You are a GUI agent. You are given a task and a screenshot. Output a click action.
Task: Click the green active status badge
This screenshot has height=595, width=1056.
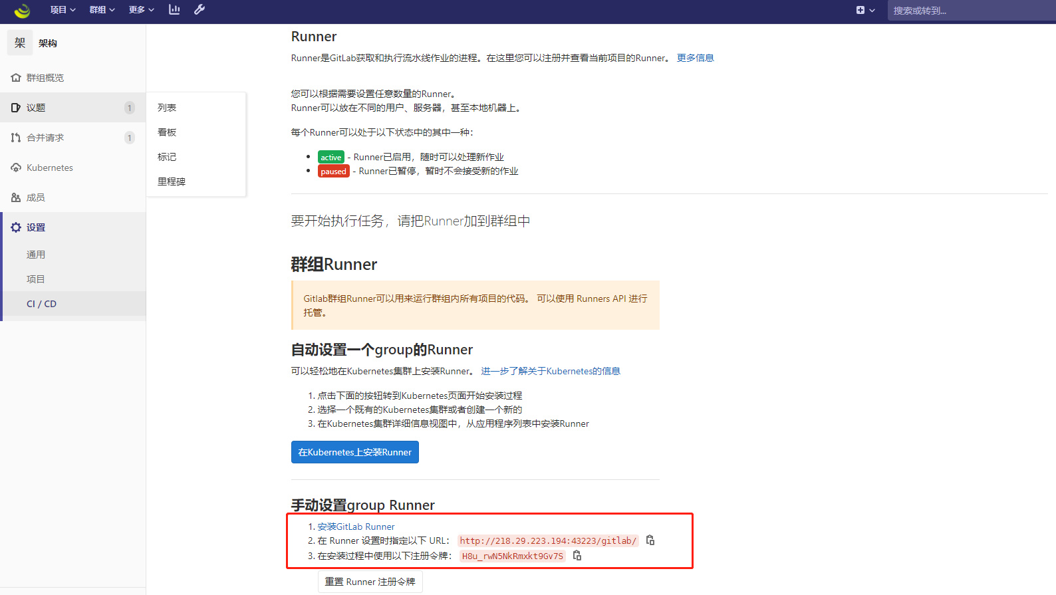[331, 158]
